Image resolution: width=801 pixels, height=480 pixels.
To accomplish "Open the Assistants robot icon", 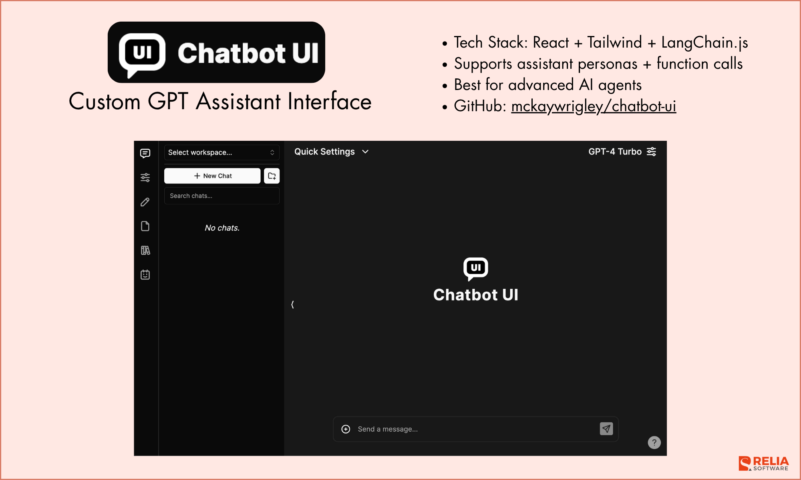I will point(145,275).
